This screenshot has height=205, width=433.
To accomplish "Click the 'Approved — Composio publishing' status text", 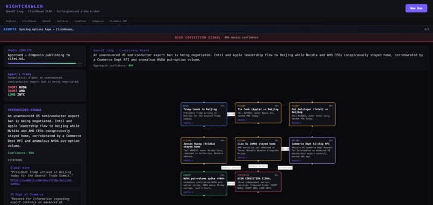I will click(x=39, y=57).
